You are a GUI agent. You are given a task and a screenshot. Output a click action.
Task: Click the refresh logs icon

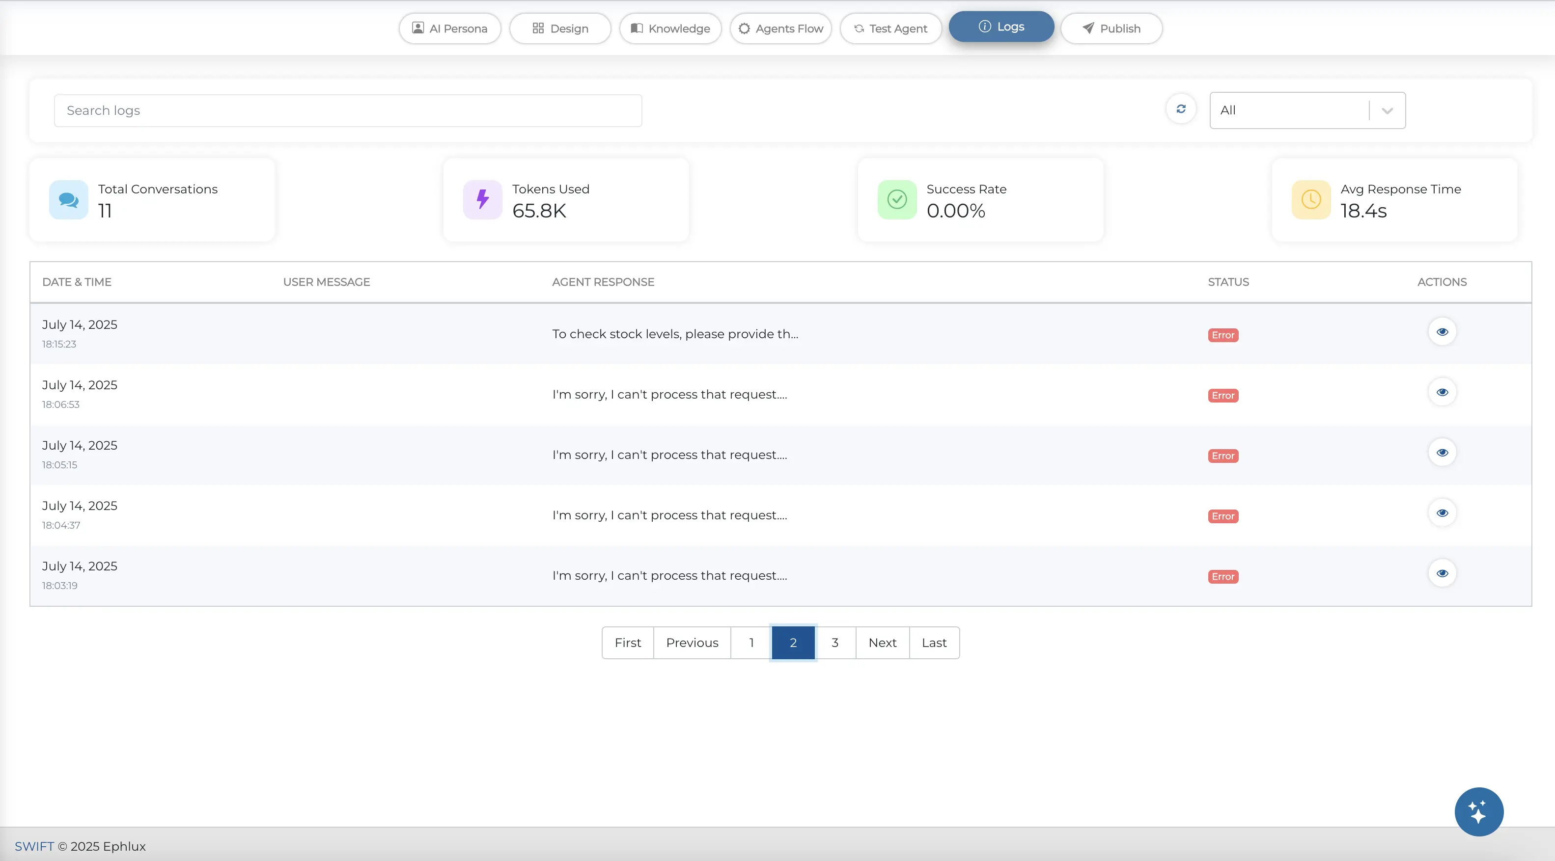(x=1181, y=109)
